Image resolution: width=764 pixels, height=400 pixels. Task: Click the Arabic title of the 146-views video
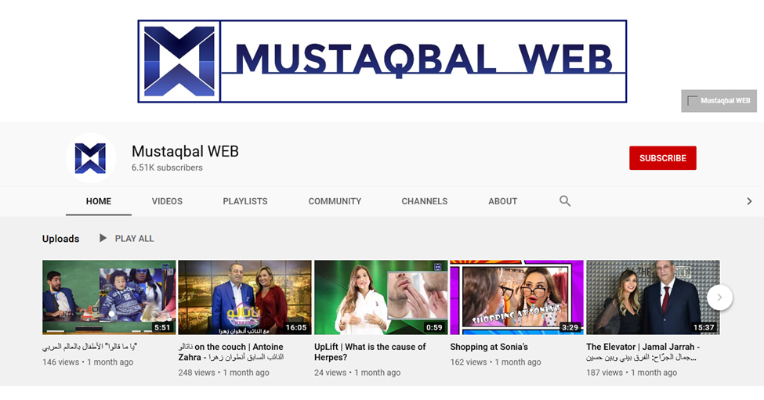(89, 347)
